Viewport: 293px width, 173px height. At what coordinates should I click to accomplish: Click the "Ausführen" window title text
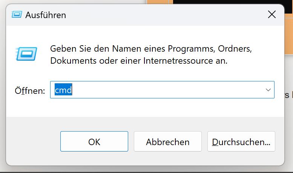(46, 15)
